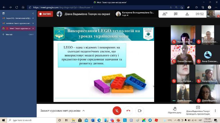Close the Gmail Вхідні tab
The image size is (220, 123).
(33, 18)
